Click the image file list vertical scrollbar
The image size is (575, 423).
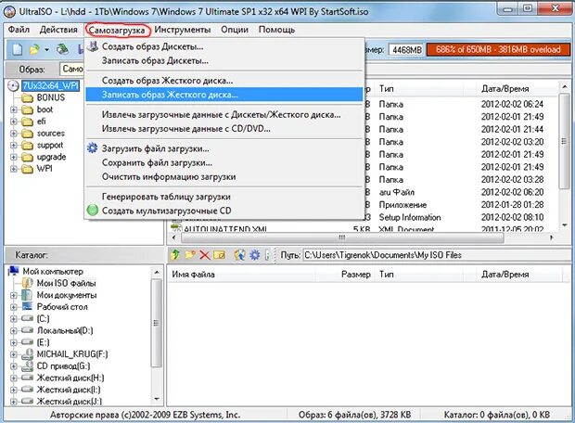(x=564, y=141)
